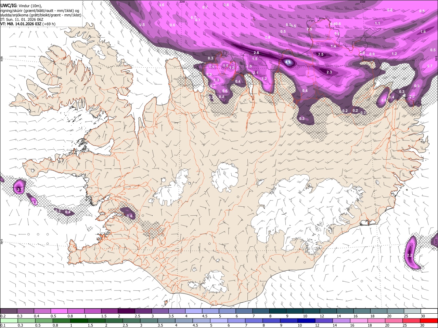Click the dark teal 8 swatch in the upper legend row
Image resolution: width=438 pixels, height=328 pixels.
(x=278, y=311)
